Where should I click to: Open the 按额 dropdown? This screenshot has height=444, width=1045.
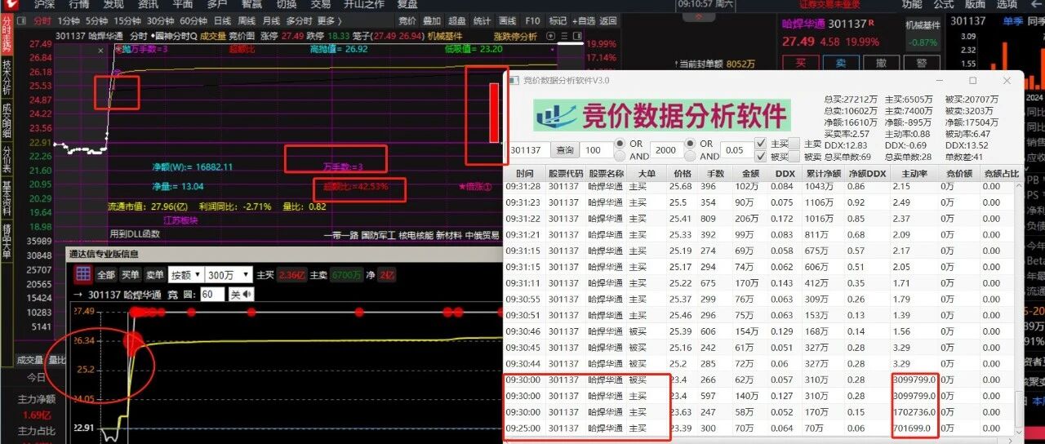point(185,275)
